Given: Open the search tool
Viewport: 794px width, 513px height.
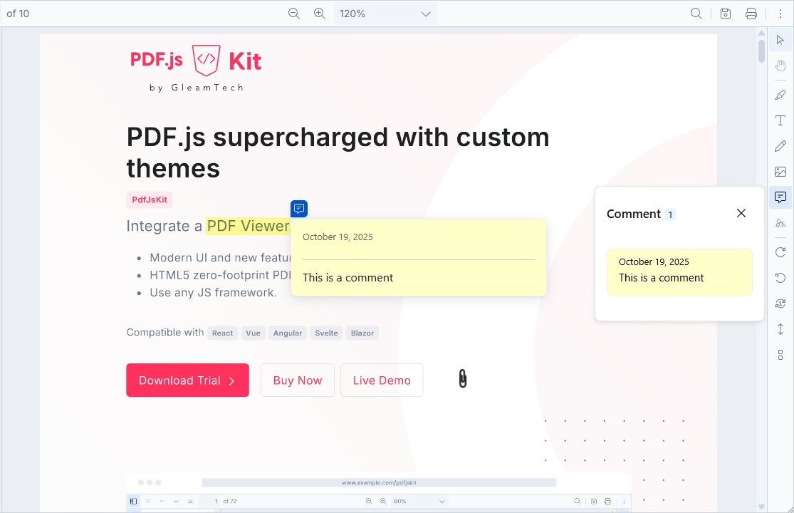Looking at the screenshot, I should coord(696,14).
